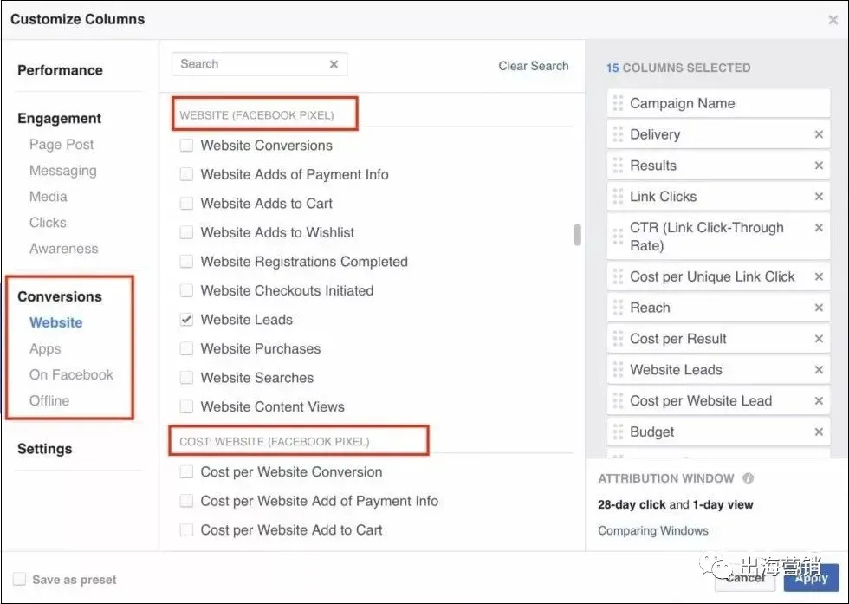
Task: Click the drag handle beside Delivery
Action: tap(618, 134)
